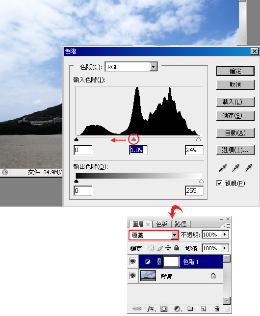The width and height of the screenshot is (260, 316).
Task: Pick the black point eyedropper
Action: click(223, 168)
